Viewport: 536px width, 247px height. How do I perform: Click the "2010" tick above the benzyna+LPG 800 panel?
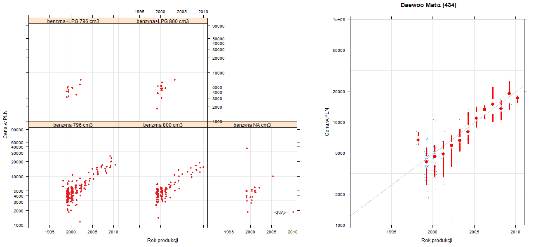tap(203, 12)
